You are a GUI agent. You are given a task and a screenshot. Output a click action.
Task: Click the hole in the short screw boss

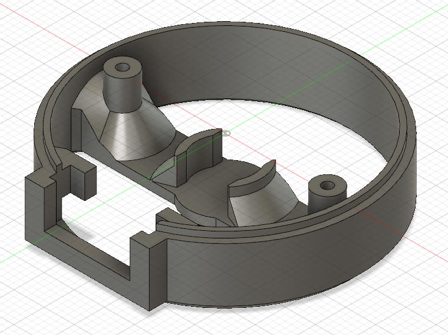(327, 186)
